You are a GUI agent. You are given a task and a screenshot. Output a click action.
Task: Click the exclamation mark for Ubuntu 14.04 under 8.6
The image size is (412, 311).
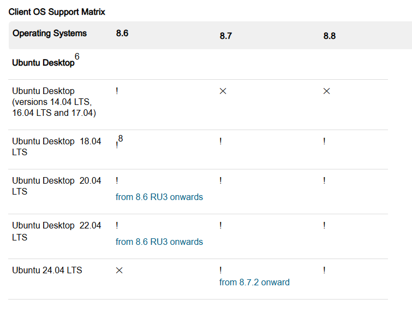point(117,91)
